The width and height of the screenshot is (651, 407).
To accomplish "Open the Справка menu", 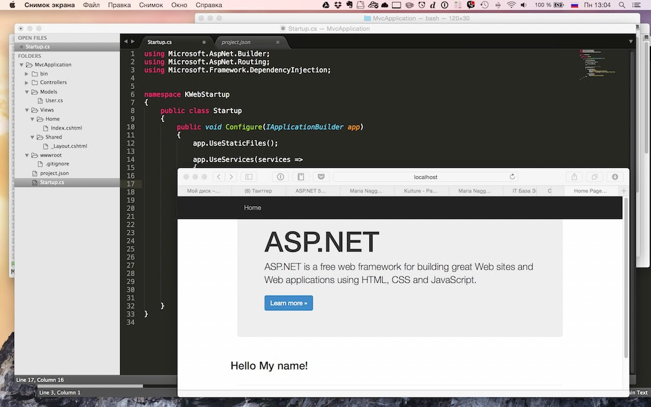I will coord(209,5).
